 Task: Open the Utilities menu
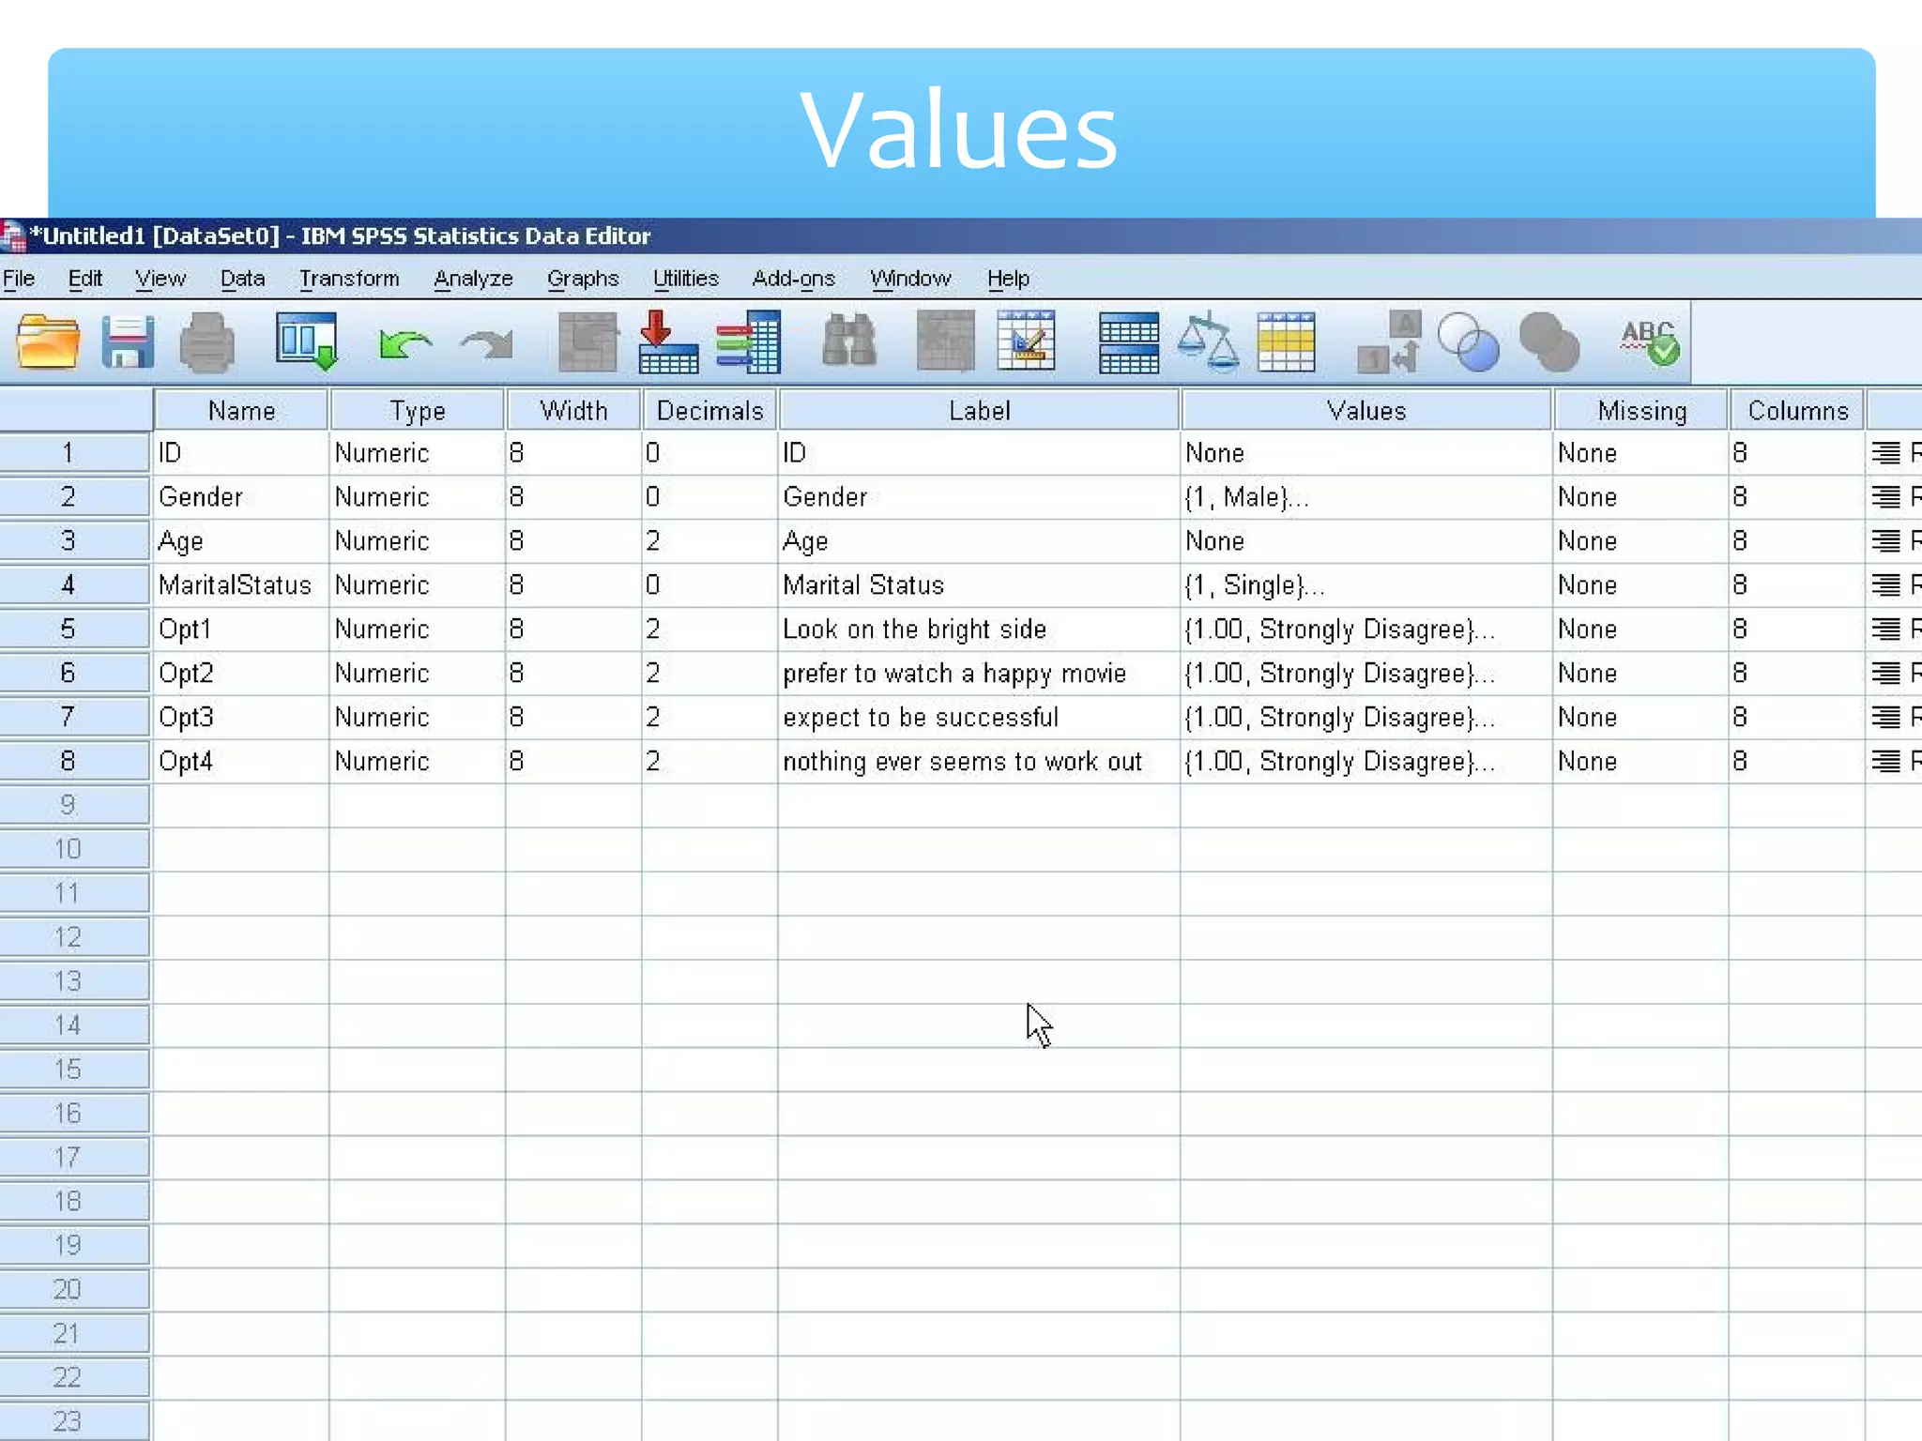click(686, 279)
